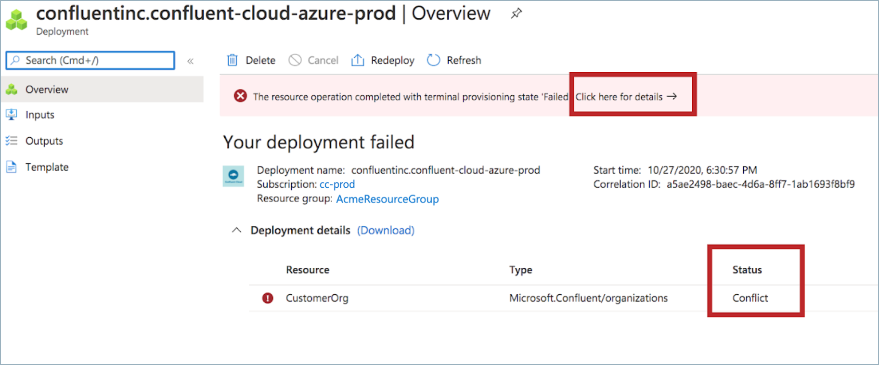The width and height of the screenshot is (879, 365).
Task: Click the Refresh circular arrow icon
Action: click(x=433, y=60)
